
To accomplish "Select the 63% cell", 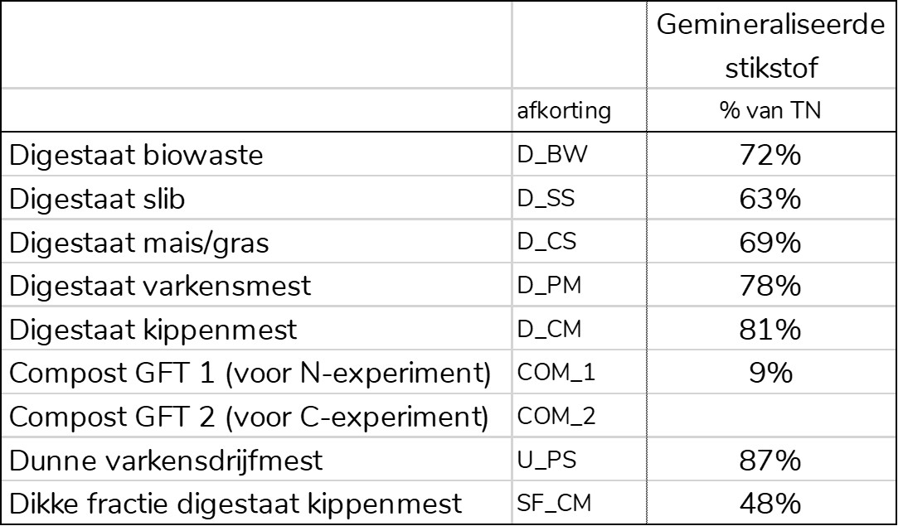I will pos(769,199).
